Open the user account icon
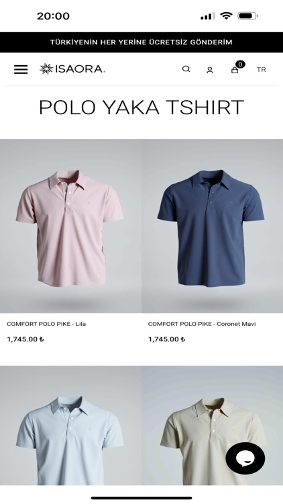The image size is (283, 504). tap(210, 70)
